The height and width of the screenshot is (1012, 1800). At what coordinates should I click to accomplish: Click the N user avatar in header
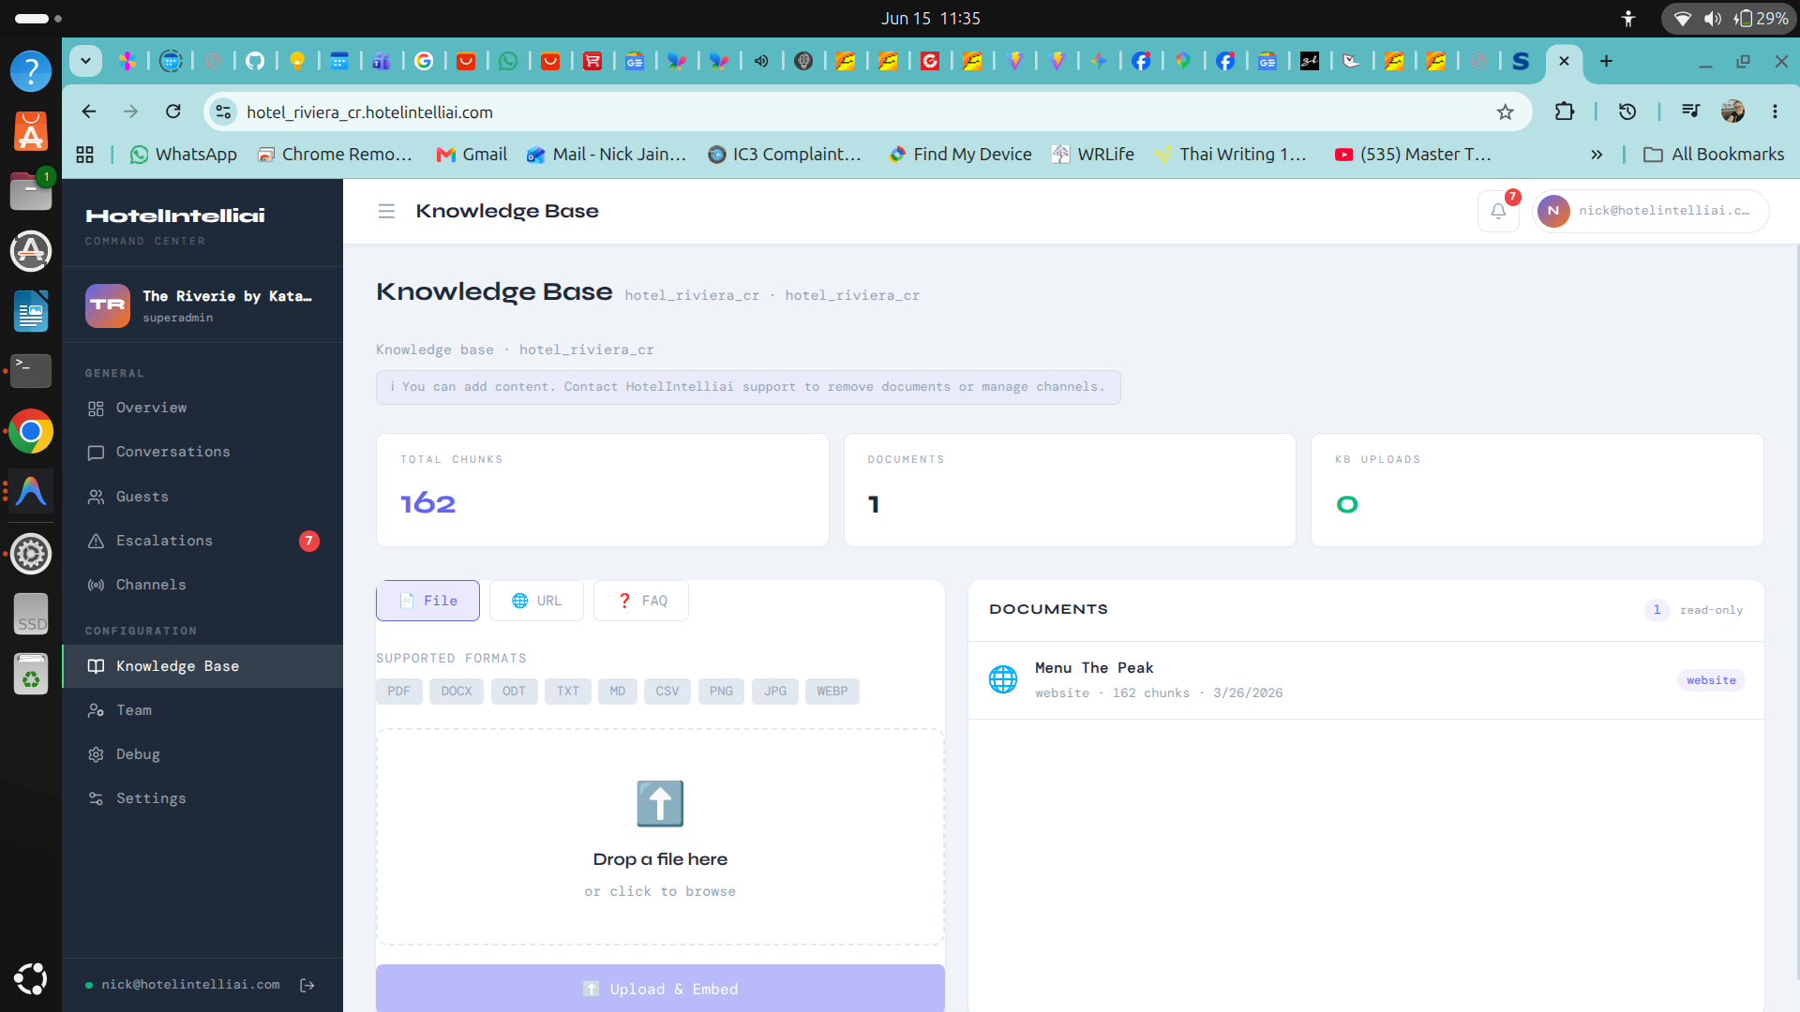(x=1553, y=211)
